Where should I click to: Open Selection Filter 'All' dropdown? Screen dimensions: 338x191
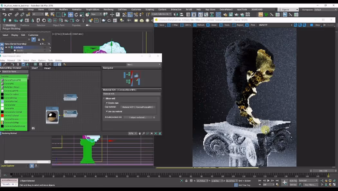[x=38, y=14]
